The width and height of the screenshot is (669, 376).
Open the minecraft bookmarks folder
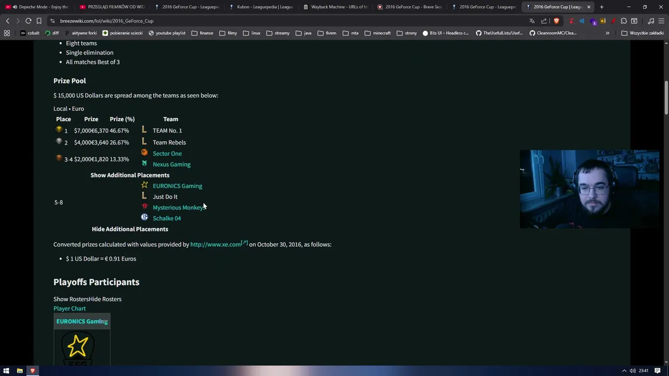[x=378, y=33]
